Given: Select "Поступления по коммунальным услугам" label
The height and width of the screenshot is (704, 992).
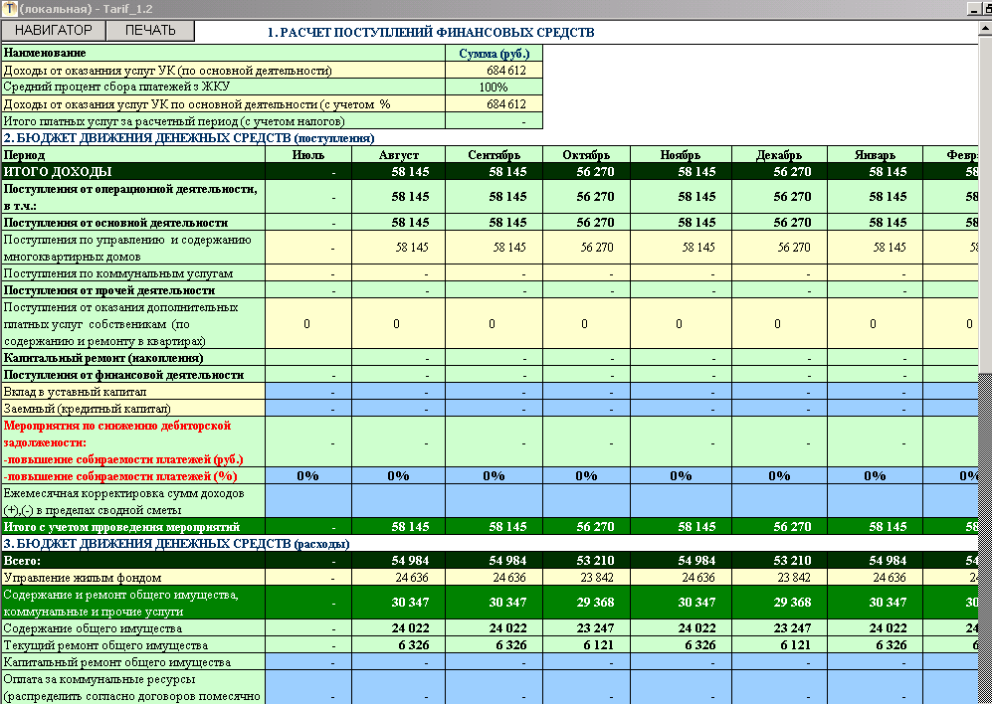Looking at the screenshot, I should (x=118, y=273).
